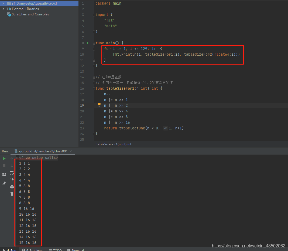The height and width of the screenshot is (251, 288).
Task: Click the External Libraries tree item
Action: click(x=25, y=9)
